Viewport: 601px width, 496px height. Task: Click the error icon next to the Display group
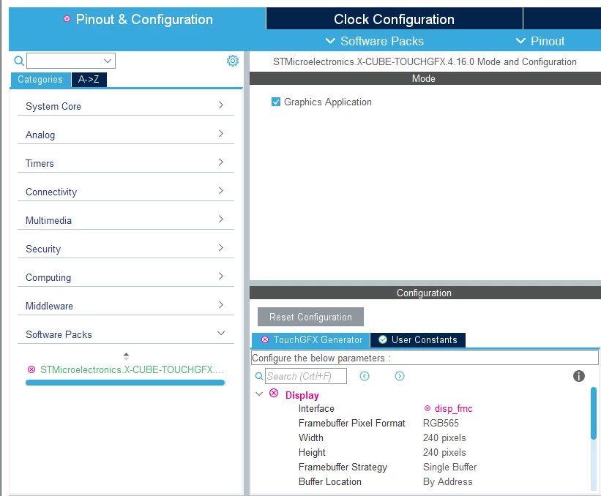[274, 393]
